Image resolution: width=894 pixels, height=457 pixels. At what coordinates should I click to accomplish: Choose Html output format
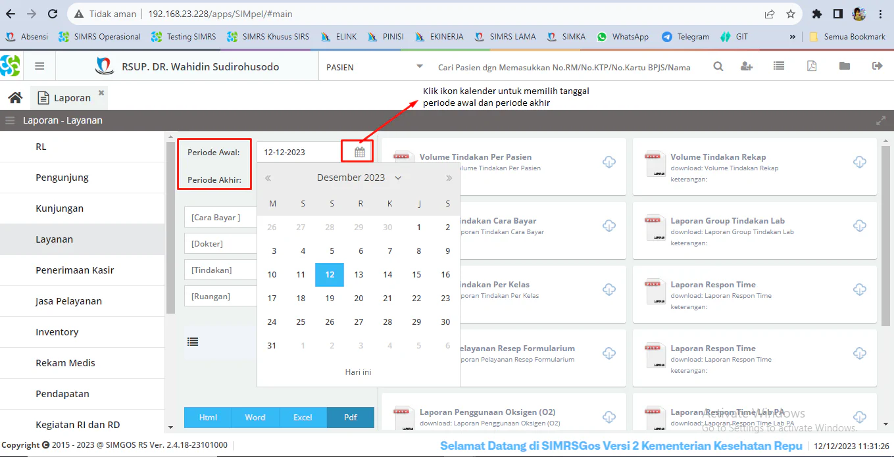208,418
